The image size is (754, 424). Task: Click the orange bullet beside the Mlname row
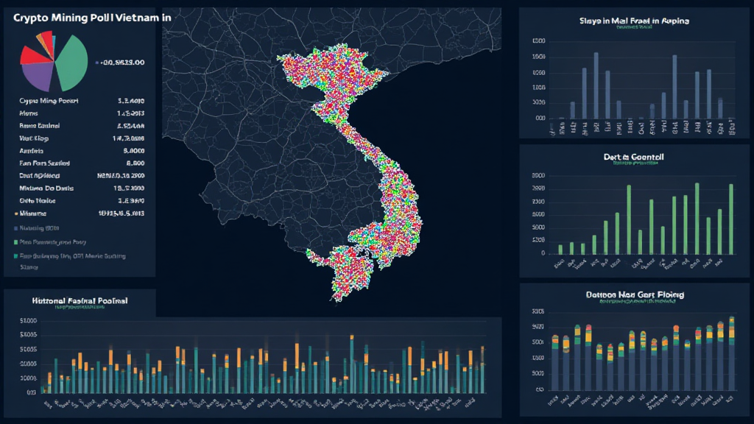[x=14, y=213]
